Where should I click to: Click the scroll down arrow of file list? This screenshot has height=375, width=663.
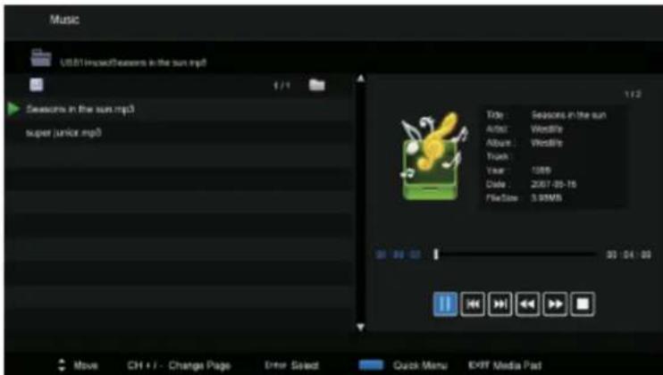pyautogui.click(x=360, y=327)
